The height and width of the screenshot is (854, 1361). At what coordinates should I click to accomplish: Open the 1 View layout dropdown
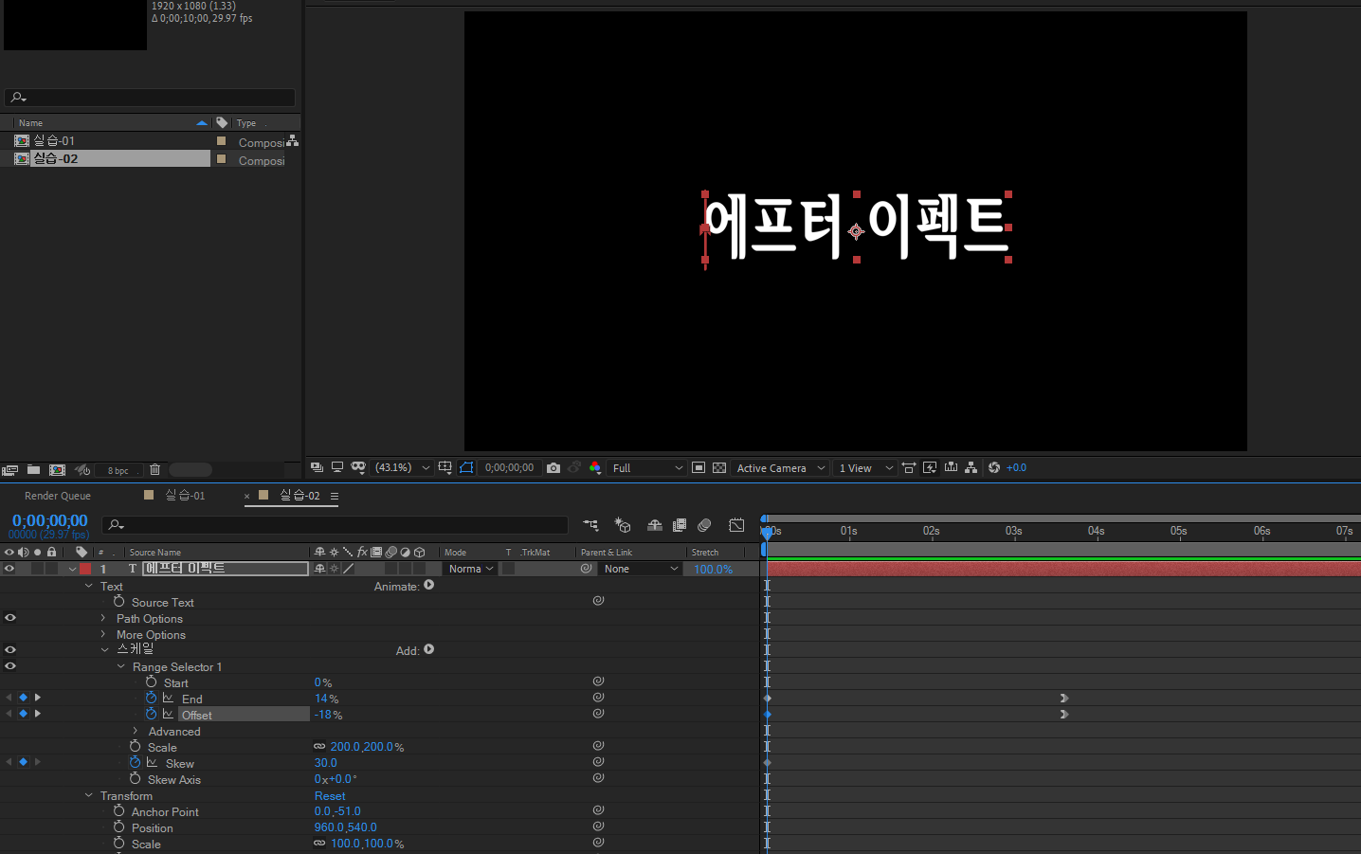coord(865,468)
